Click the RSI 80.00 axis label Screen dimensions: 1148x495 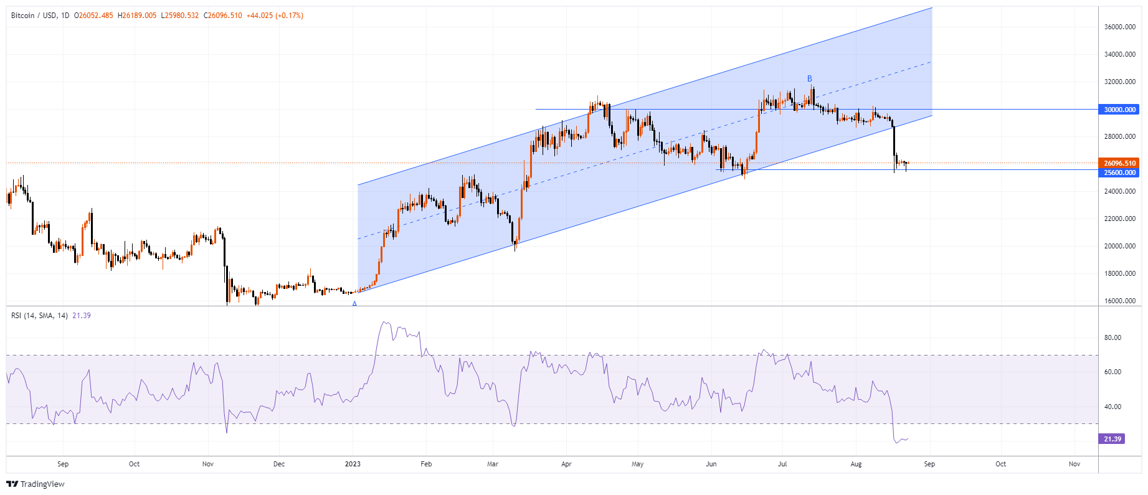(x=1112, y=337)
